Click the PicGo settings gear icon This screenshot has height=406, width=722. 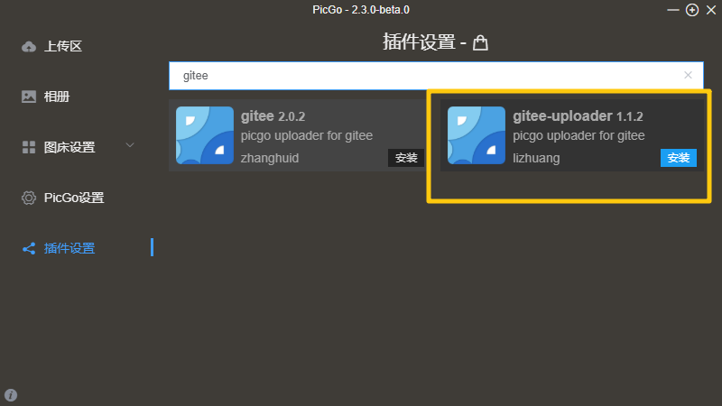pyautogui.click(x=29, y=198)
